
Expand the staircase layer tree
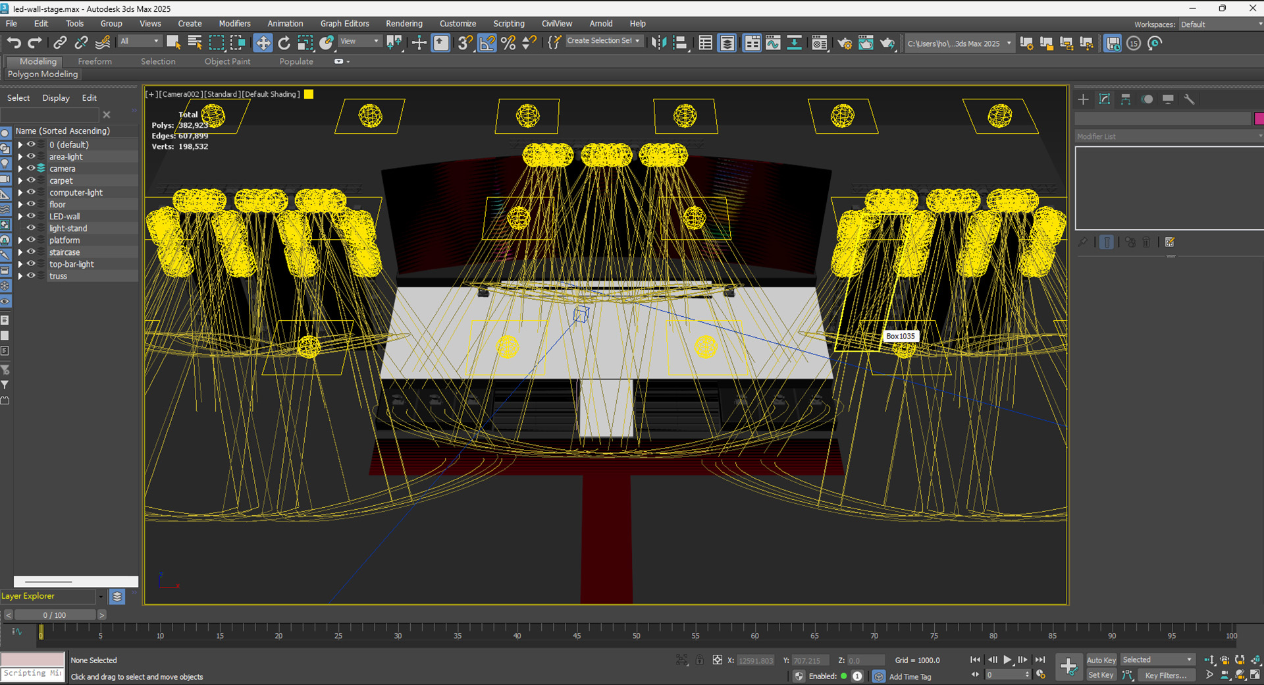pos(20,252)
